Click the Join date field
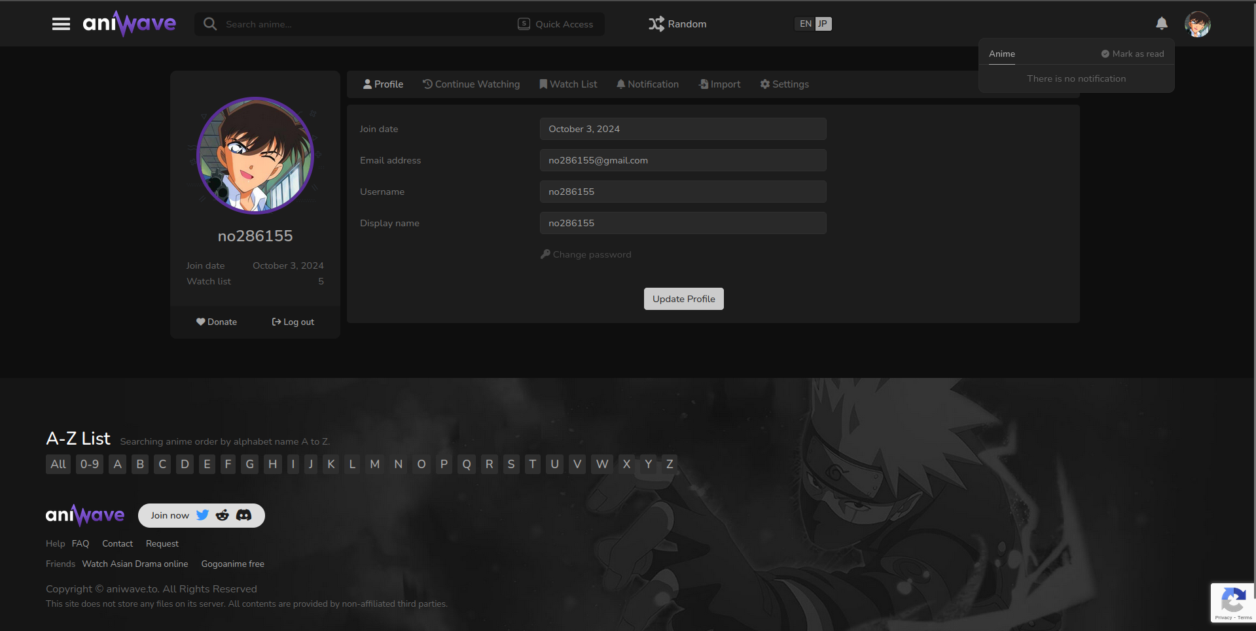 coord(683,129)
